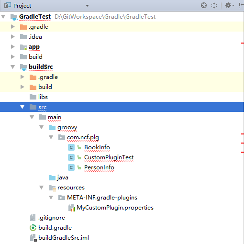This screenshot has width=244, height=244.
Task: Select the src folder name
Action: coord(42,107)
